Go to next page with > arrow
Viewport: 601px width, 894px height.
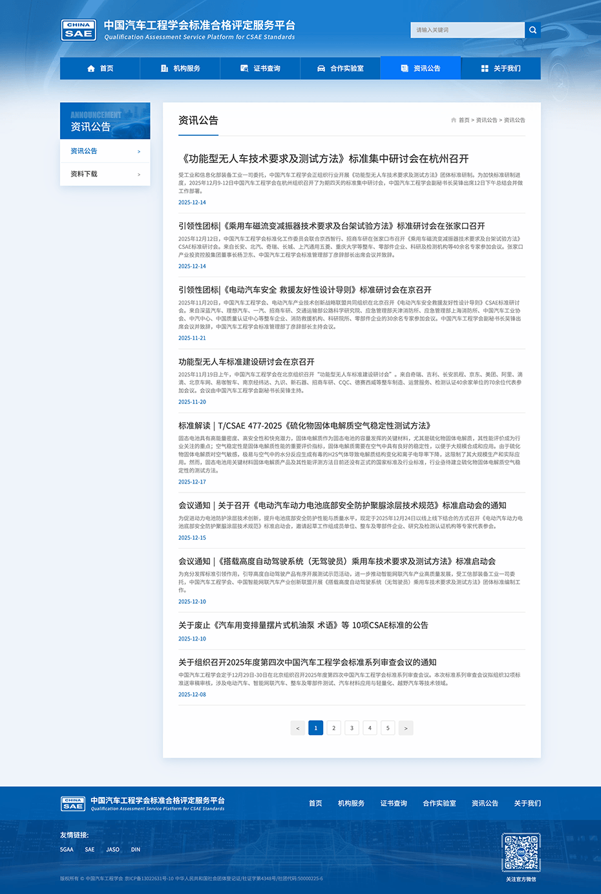pos(406,728)
